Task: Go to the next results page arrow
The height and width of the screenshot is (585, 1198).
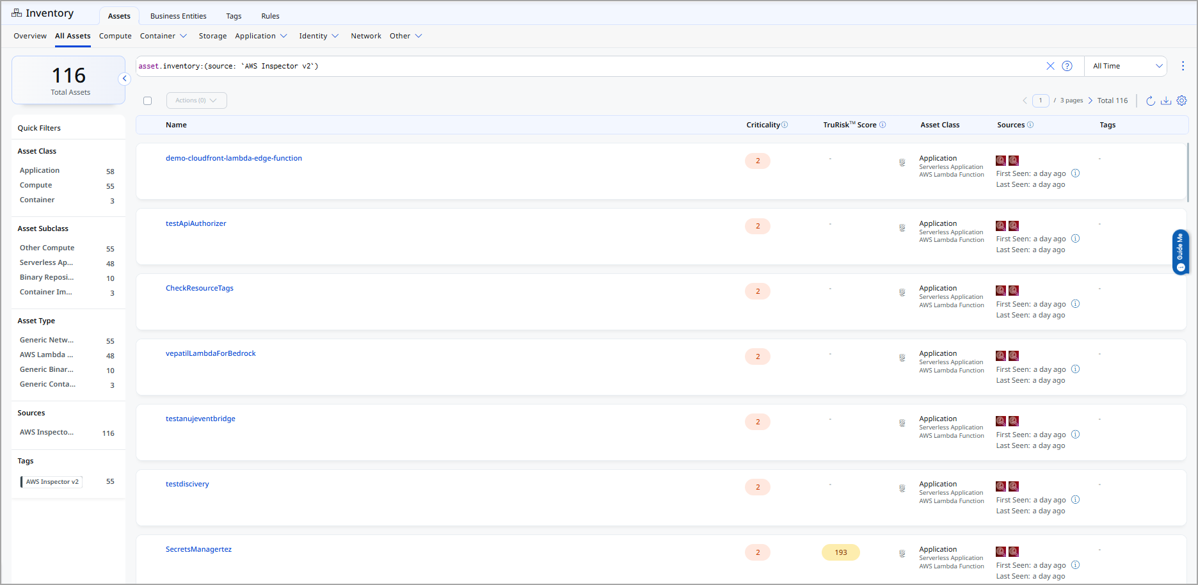Action: click(x=1090, y=100)
